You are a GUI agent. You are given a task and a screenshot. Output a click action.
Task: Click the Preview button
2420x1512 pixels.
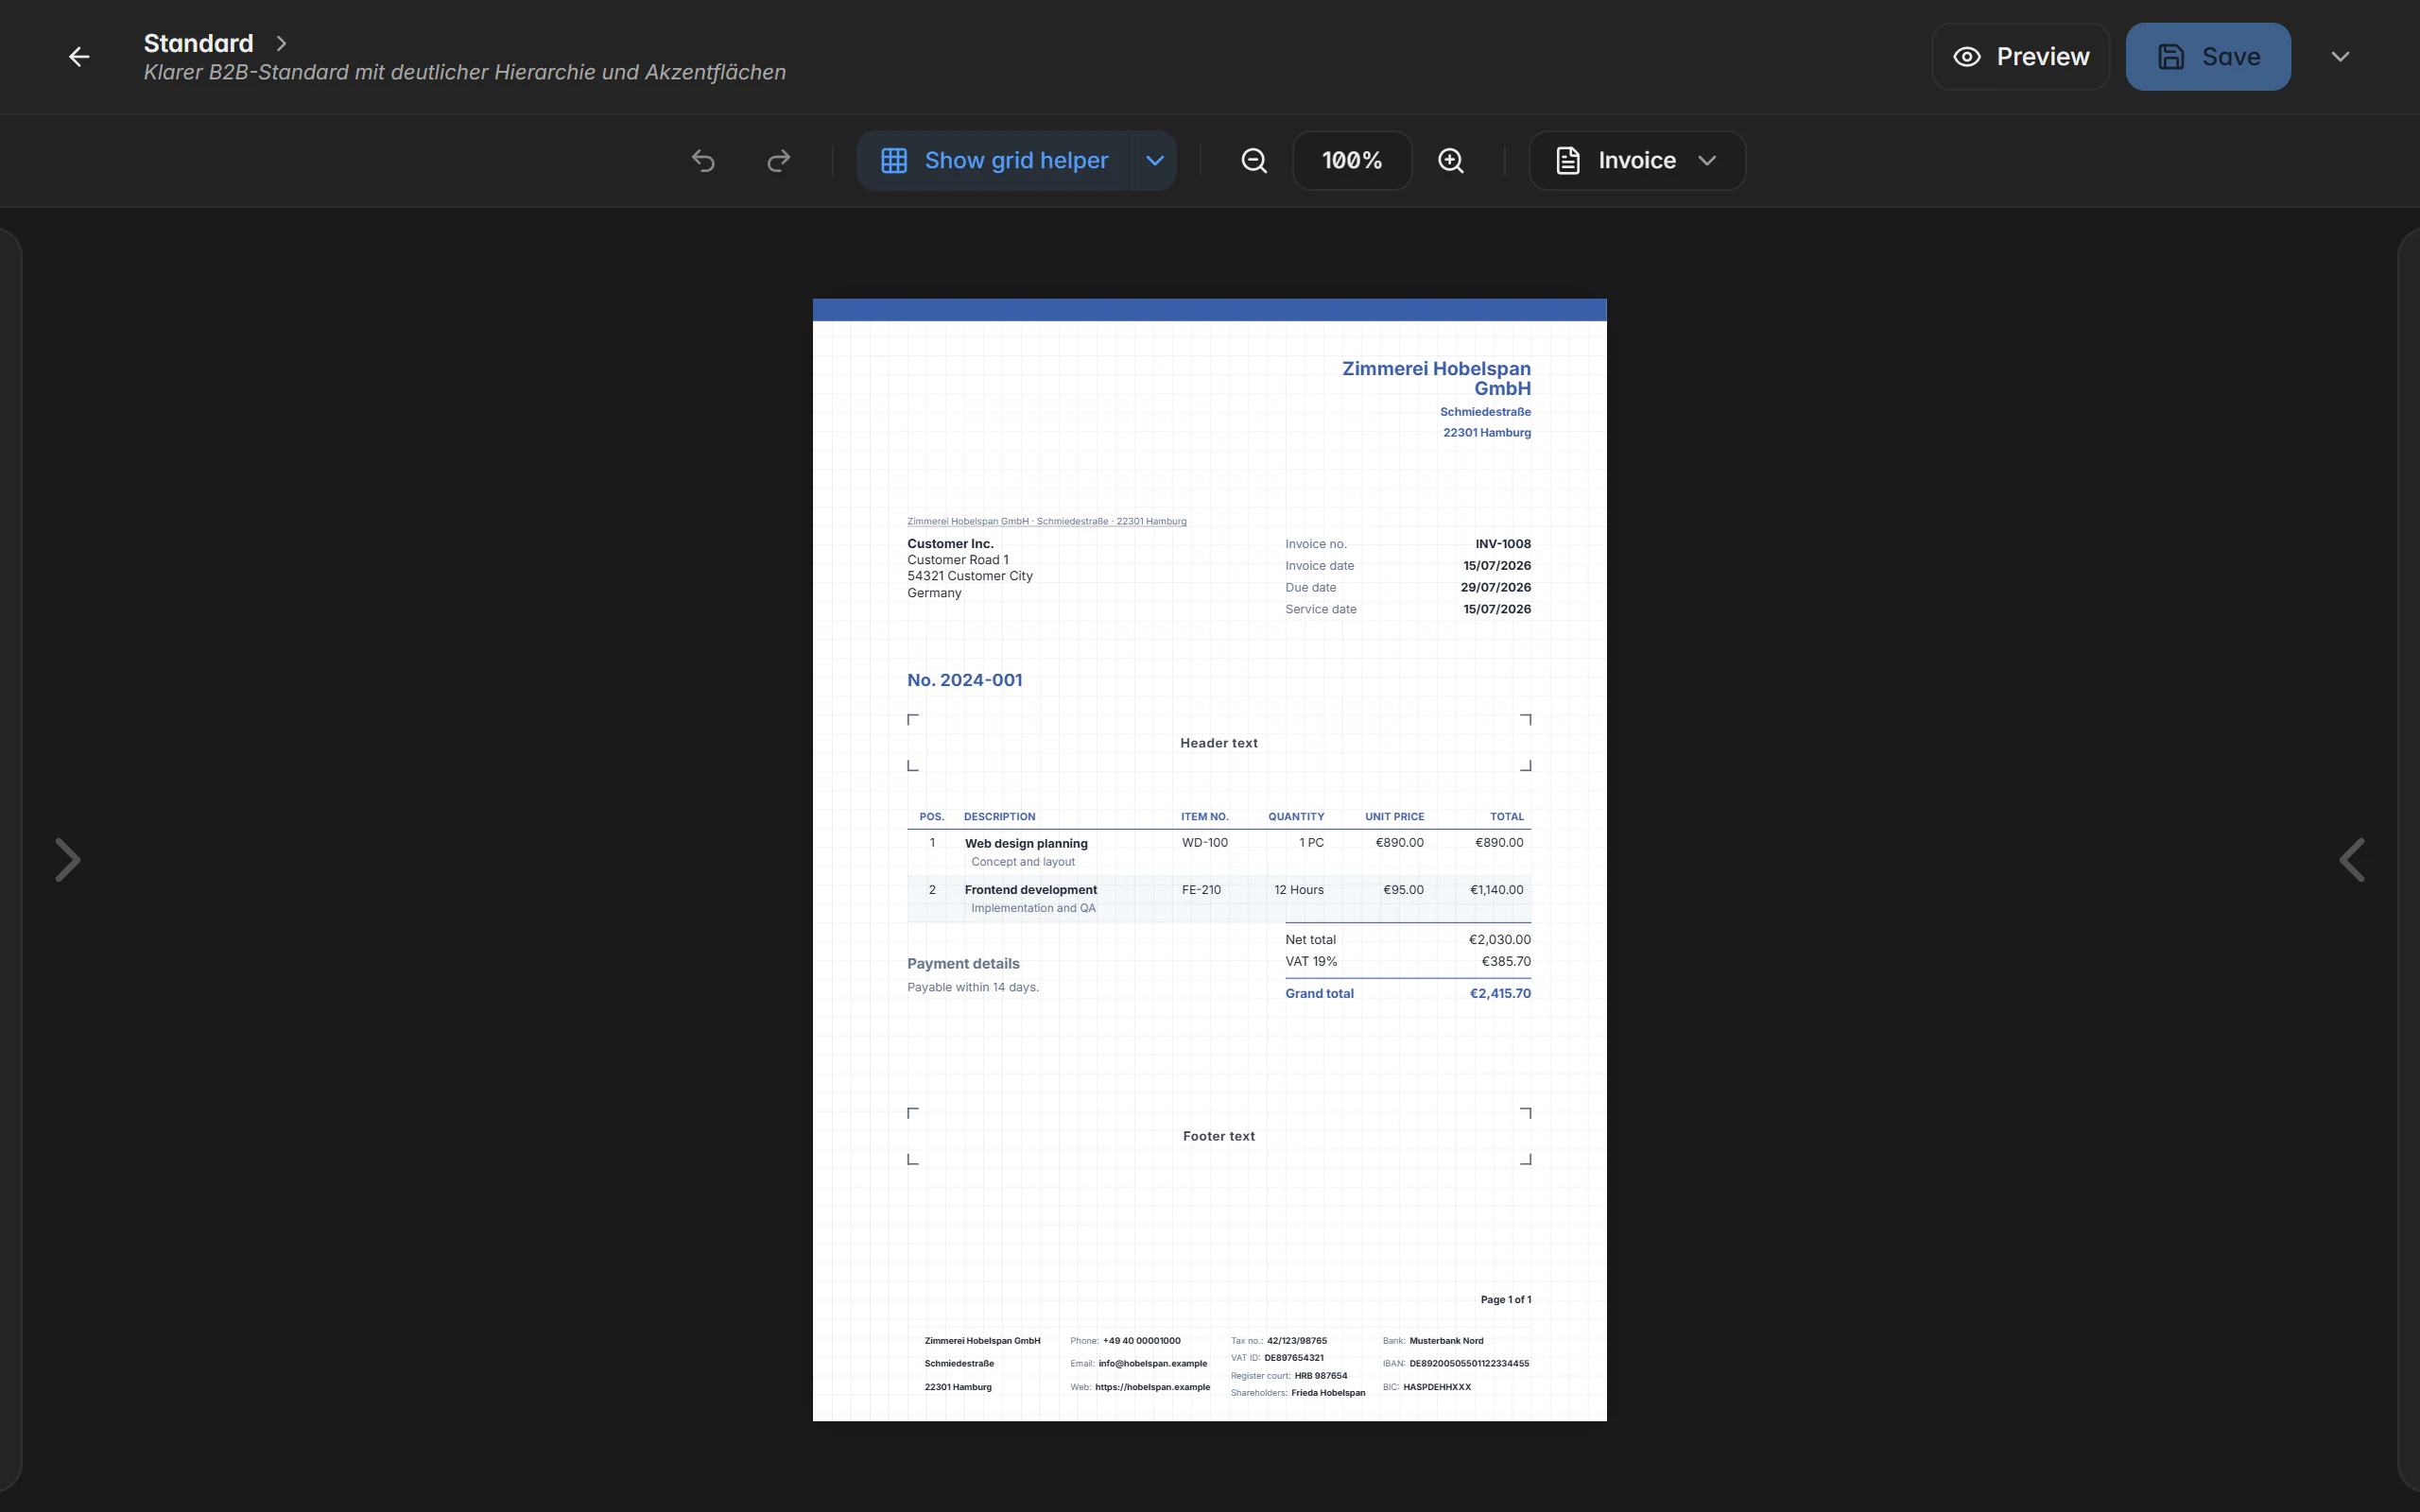point(2020,57)
